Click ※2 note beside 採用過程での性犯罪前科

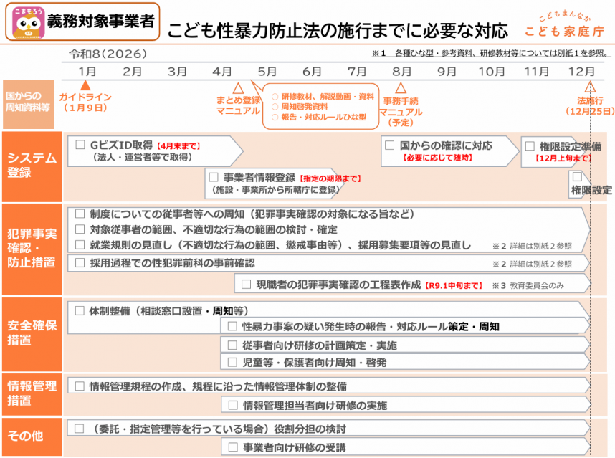(532, 264)
